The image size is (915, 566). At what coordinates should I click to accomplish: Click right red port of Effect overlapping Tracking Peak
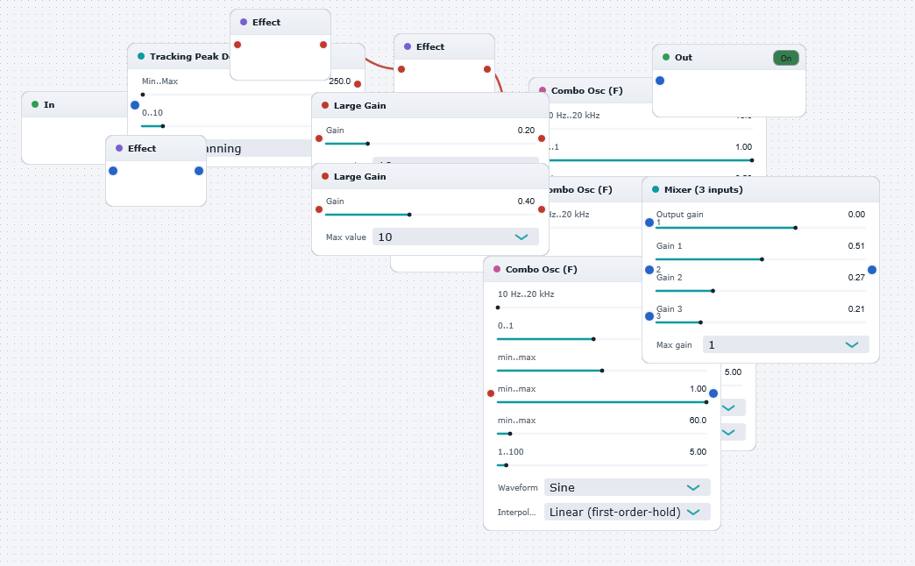323,45
